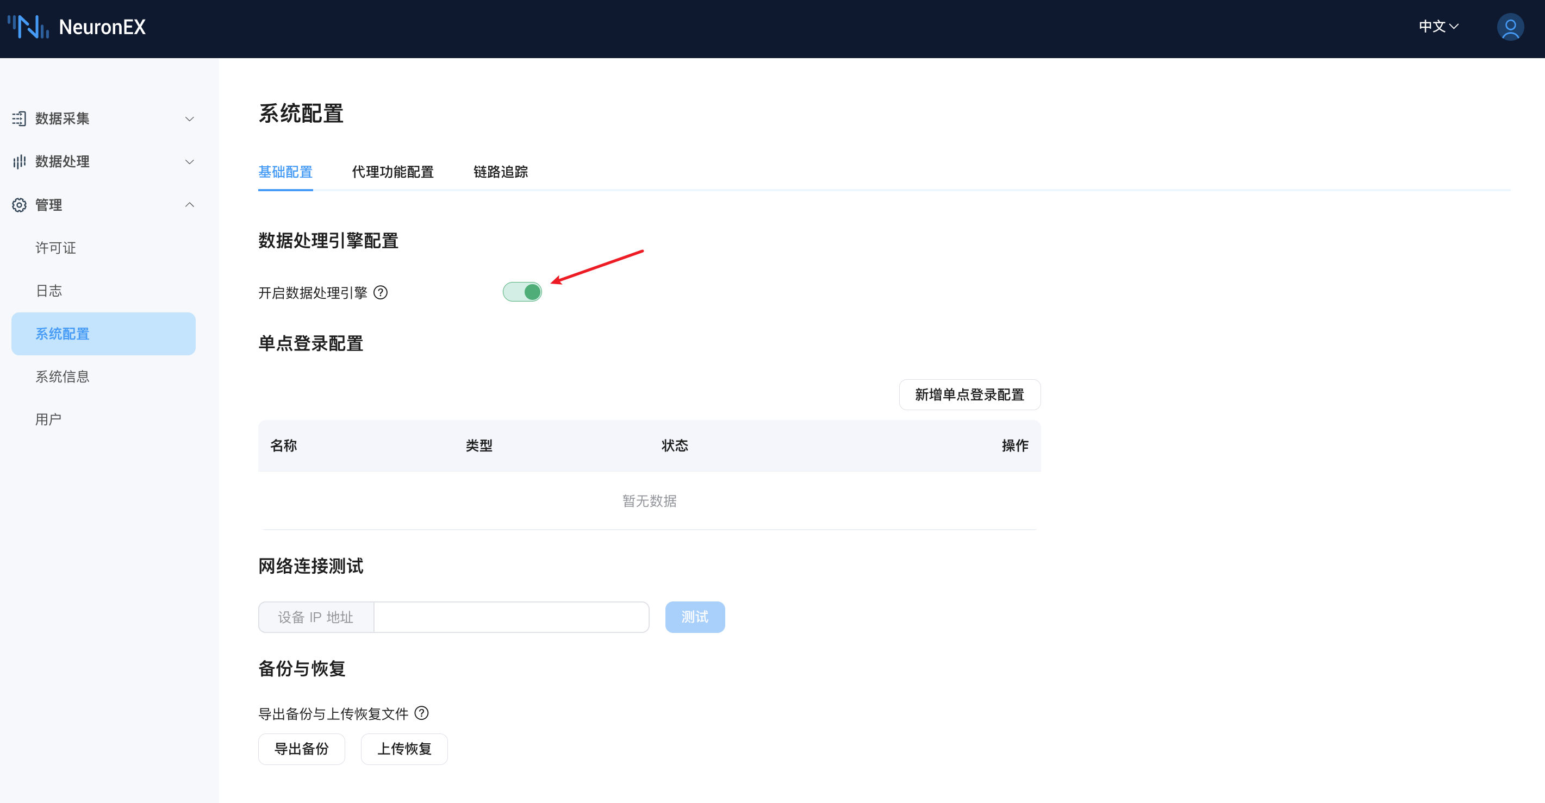This screenshot has width=1545, height=803.
Task: Click the 暂无数据 empty table text
Action: coord(650,501)
